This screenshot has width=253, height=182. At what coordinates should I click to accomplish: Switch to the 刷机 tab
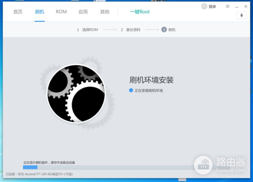[x=40, y=12]
